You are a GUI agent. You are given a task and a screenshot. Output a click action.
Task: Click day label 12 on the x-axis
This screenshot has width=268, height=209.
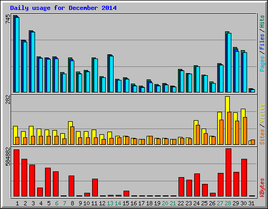tap(102, 203)
